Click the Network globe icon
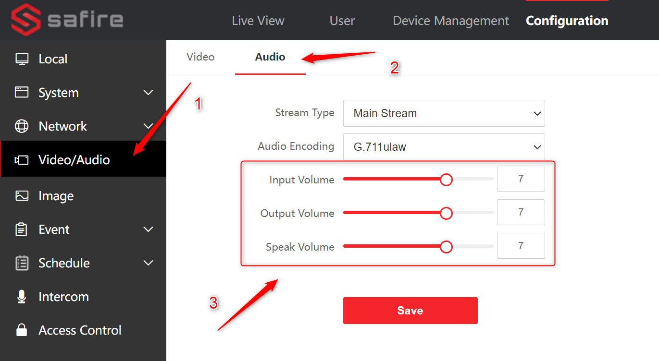This screenshot has height=361, width=659. [22, 126]
